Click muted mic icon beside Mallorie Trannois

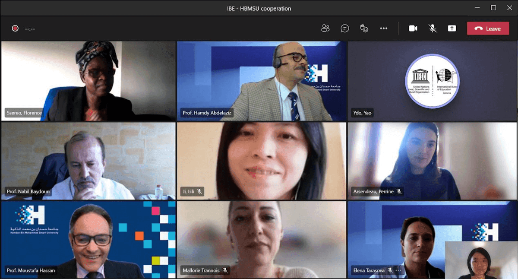tap(225, 270)
